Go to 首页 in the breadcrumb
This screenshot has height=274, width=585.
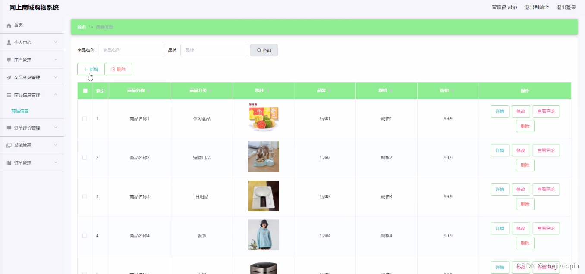coord(82,27)
